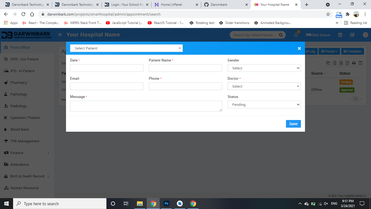This screenshot has height=209, width=371.
Task: Select Blood Bank in the sidebar
Action: (20, 129)
